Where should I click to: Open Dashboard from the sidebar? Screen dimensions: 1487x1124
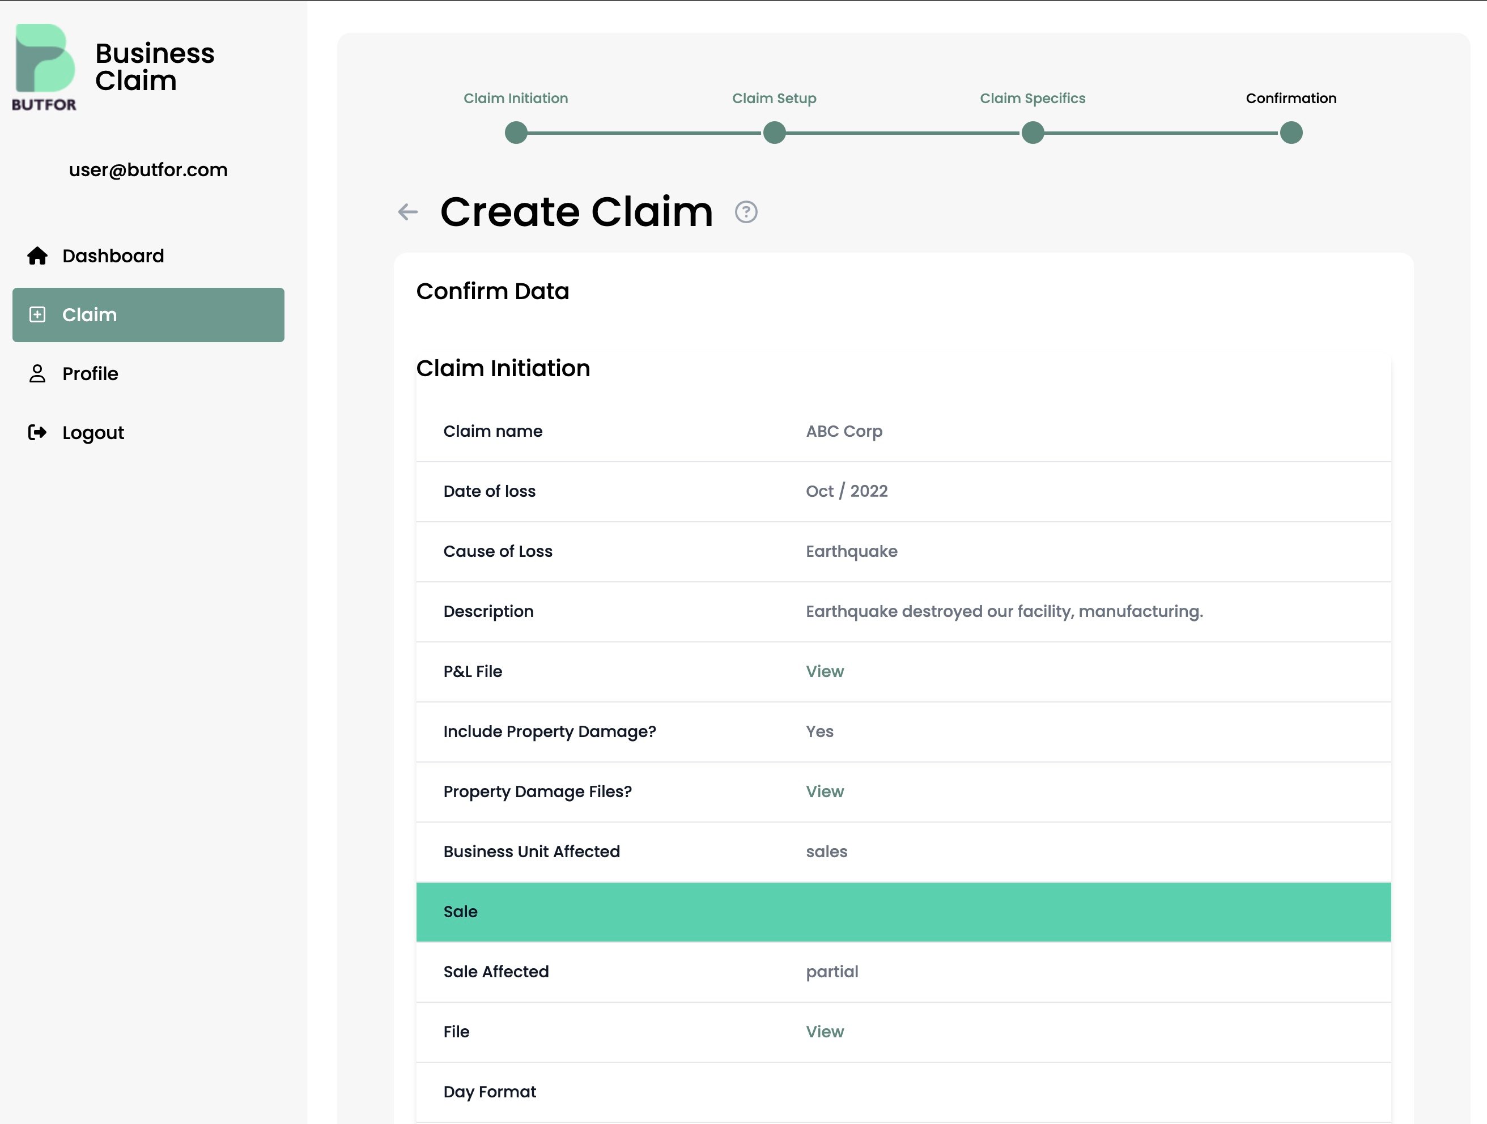click(113, 256)
